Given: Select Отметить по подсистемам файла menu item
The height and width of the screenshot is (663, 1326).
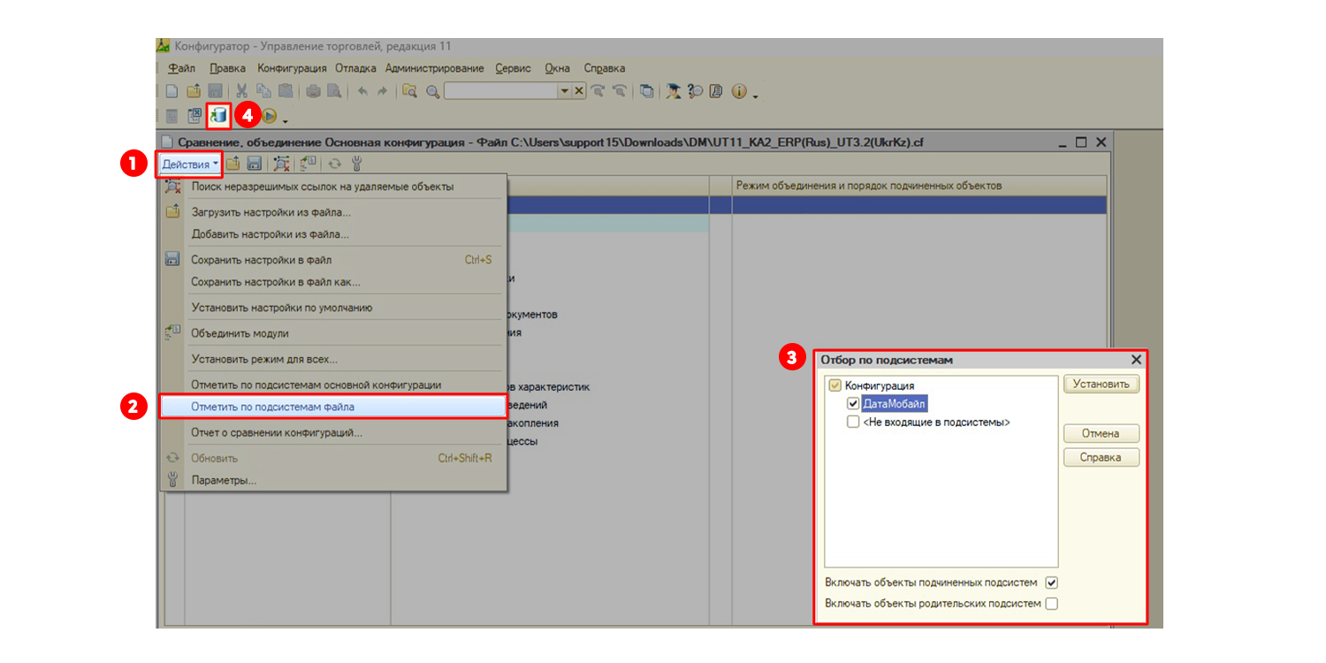Looking at the screenshot, I should (x=331, y=407).
